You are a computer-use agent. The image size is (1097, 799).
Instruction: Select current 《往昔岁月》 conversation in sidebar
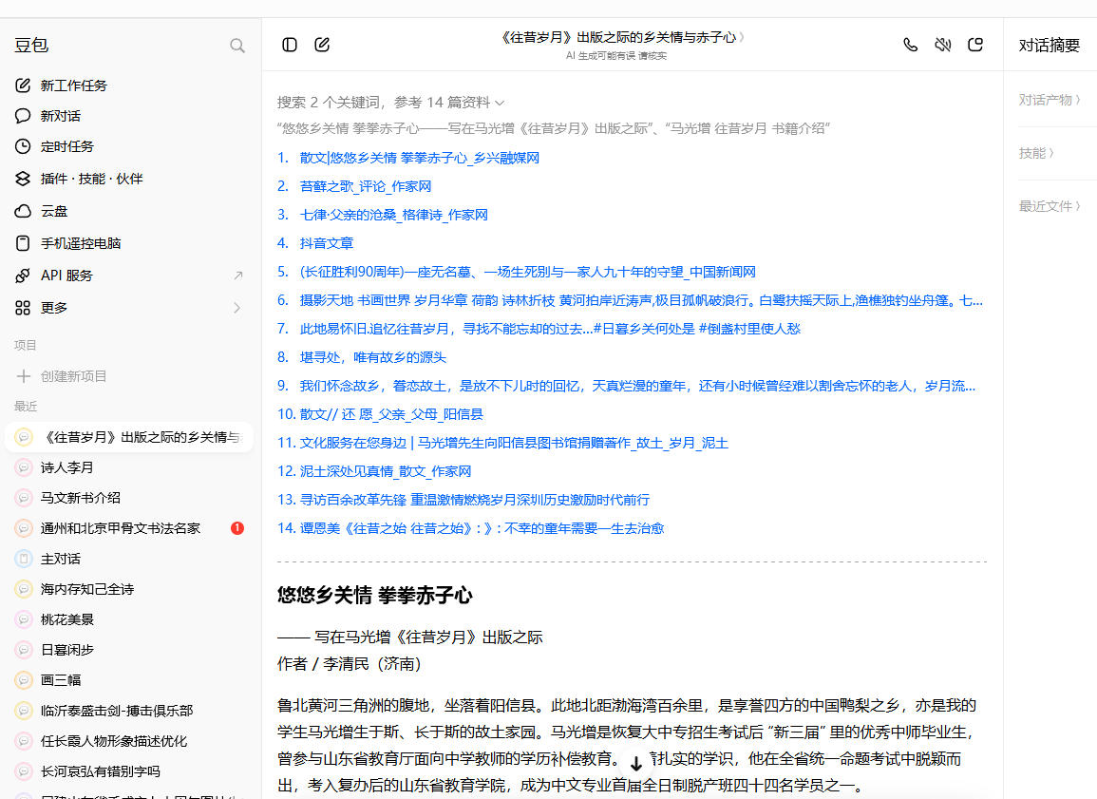point(130,437)
